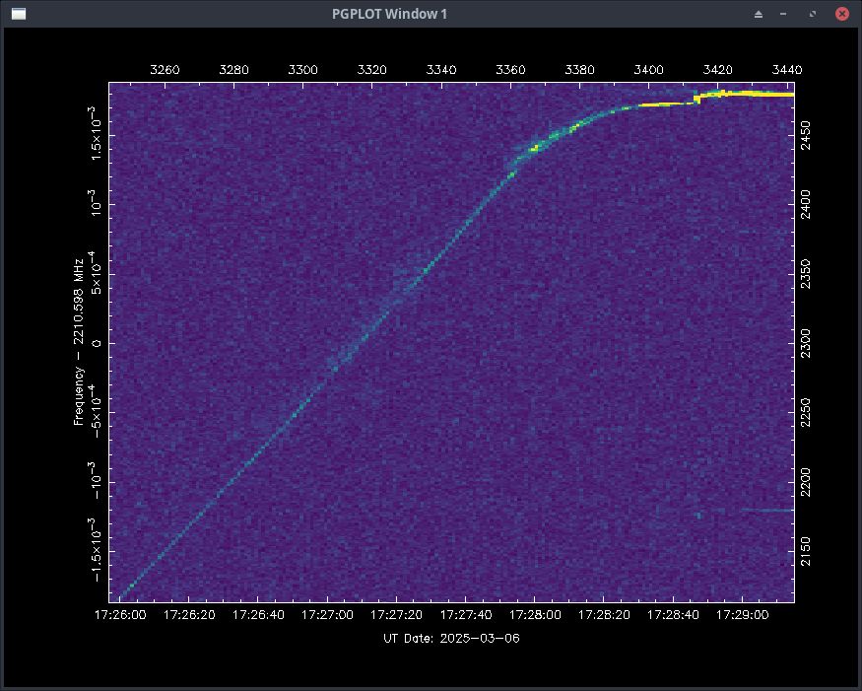Click the faint horizontal line near 2180 channel

(x=766, y=510)
